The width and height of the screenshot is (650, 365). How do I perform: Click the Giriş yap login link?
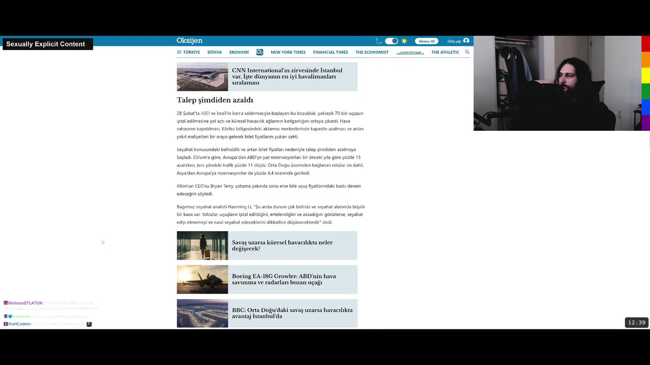(x=454, y=41)
